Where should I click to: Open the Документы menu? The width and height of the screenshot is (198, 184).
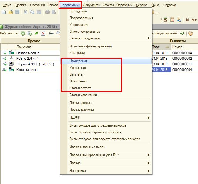pyautogui.click(x=91, y=5)
